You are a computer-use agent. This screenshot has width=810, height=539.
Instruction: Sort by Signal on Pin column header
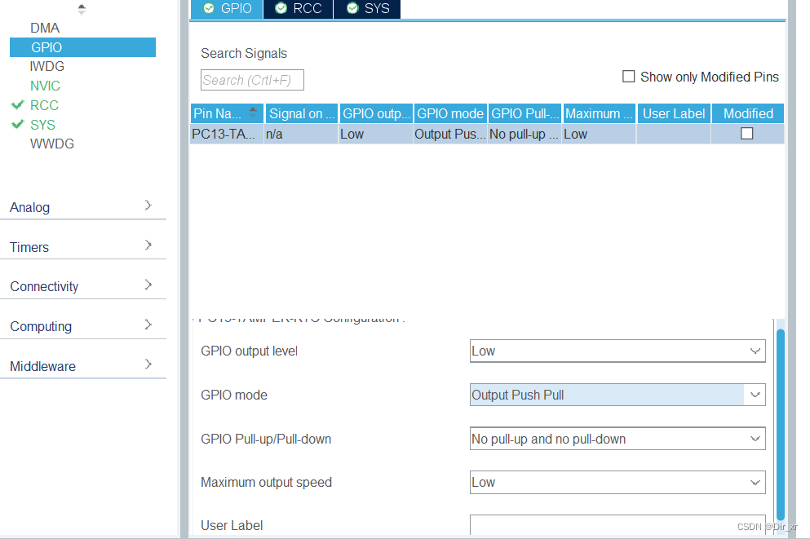click(302, 113)
